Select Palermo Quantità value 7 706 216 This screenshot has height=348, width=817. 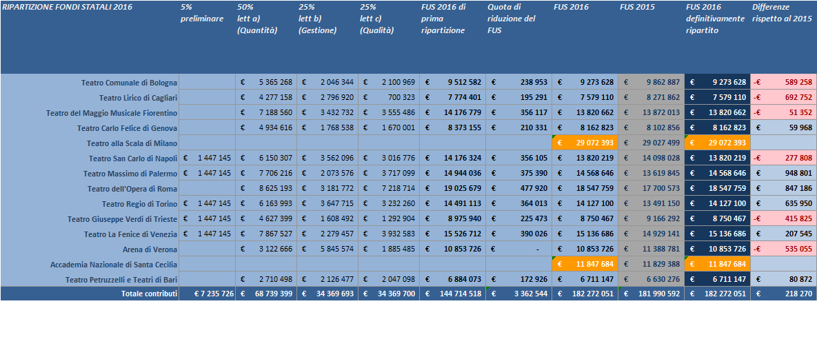[x=265, y=173]
